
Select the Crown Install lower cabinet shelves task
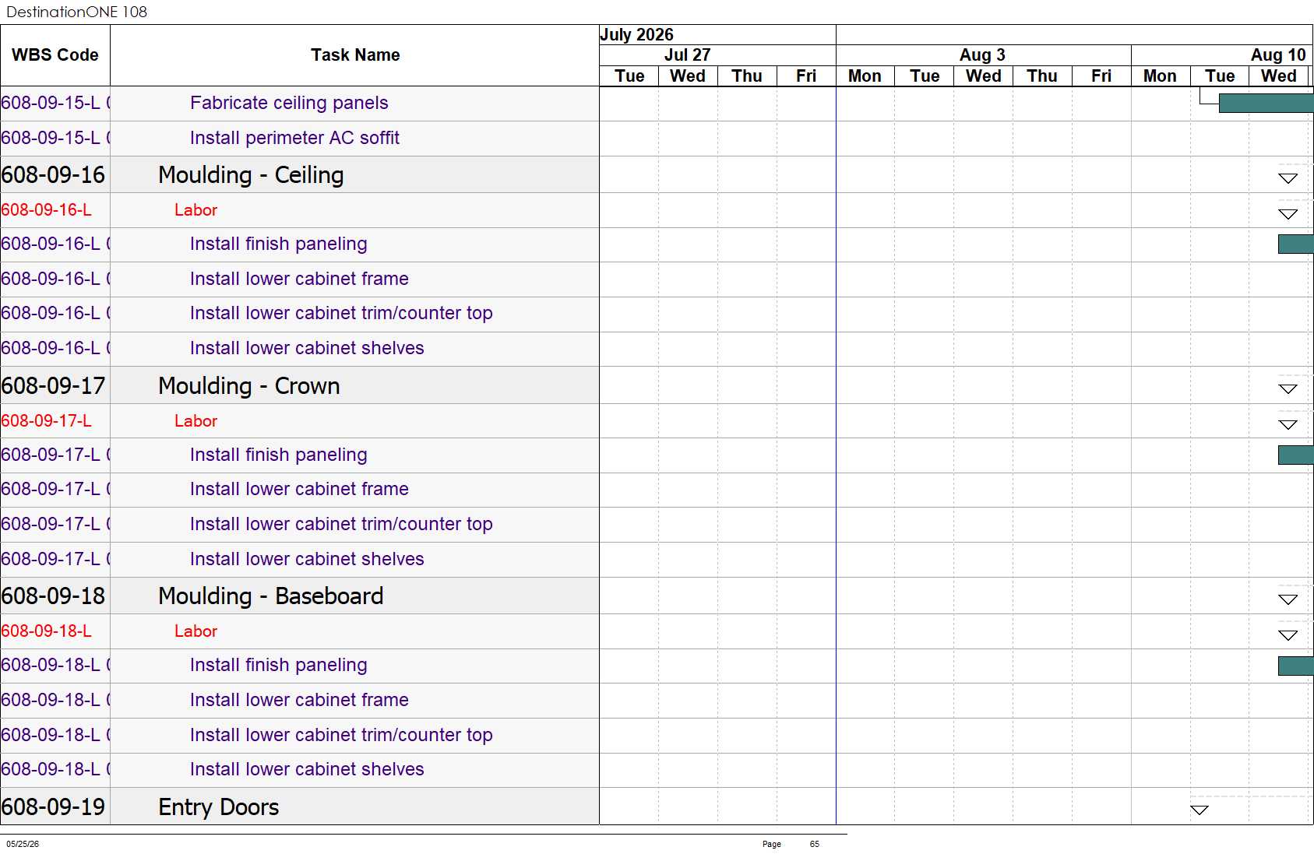coord(307,559)
